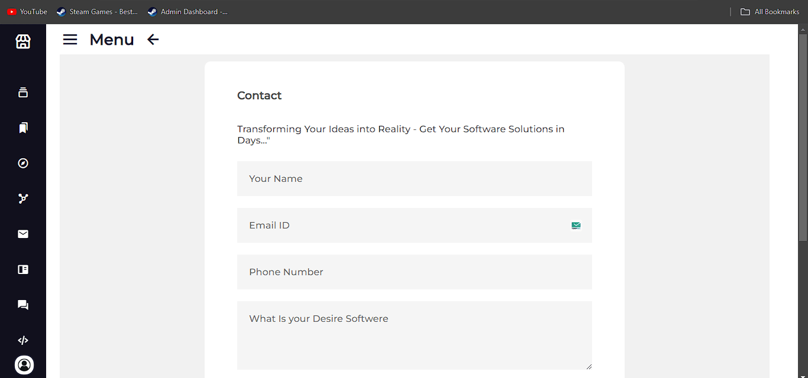Open the bookmarks sidebar icon
Screen dimensions: 808x378
tap(23, 128)
